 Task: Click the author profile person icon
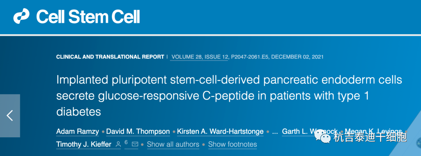(x=119, y=144)
